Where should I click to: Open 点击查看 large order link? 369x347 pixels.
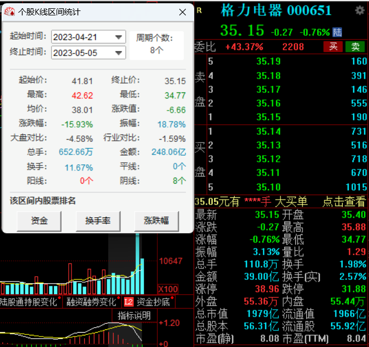coord(344,202)
